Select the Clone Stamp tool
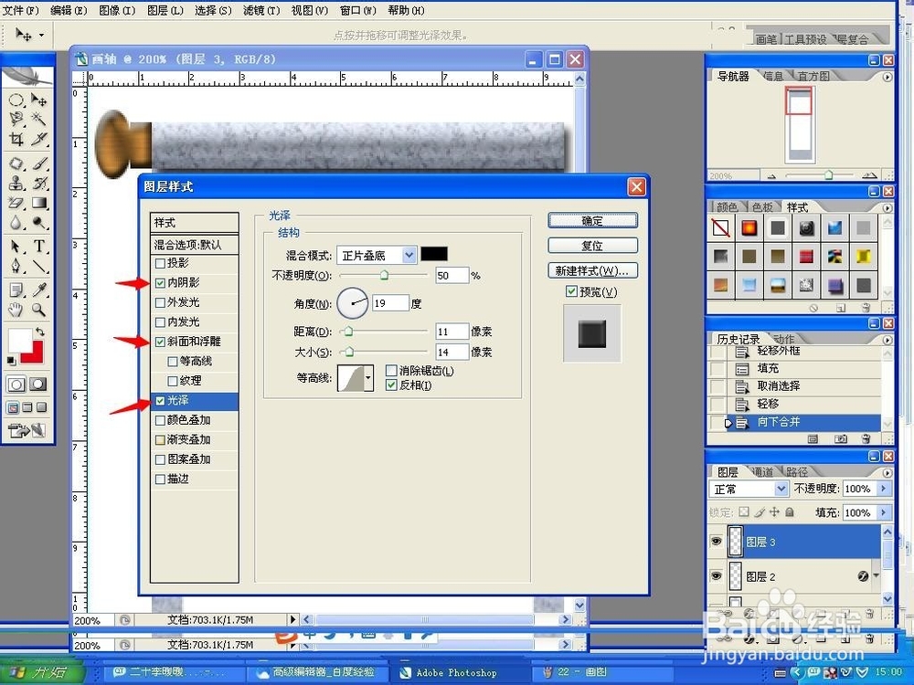Screen dimensions: 914x685 click(16, 184)
